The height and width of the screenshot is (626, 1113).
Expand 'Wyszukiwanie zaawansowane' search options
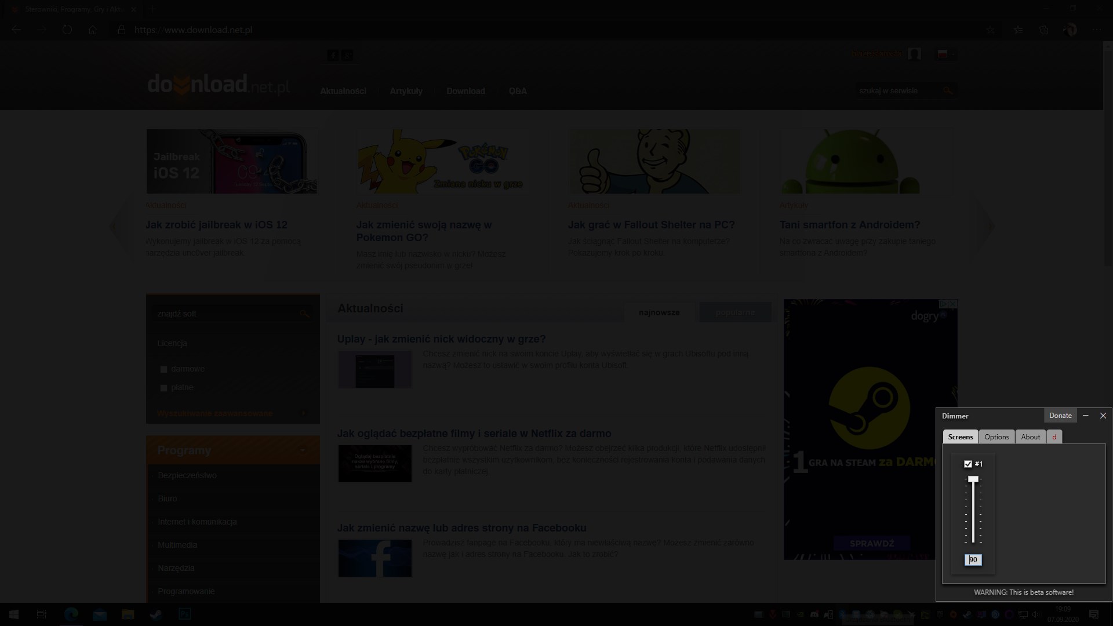(x=214, y=413)
